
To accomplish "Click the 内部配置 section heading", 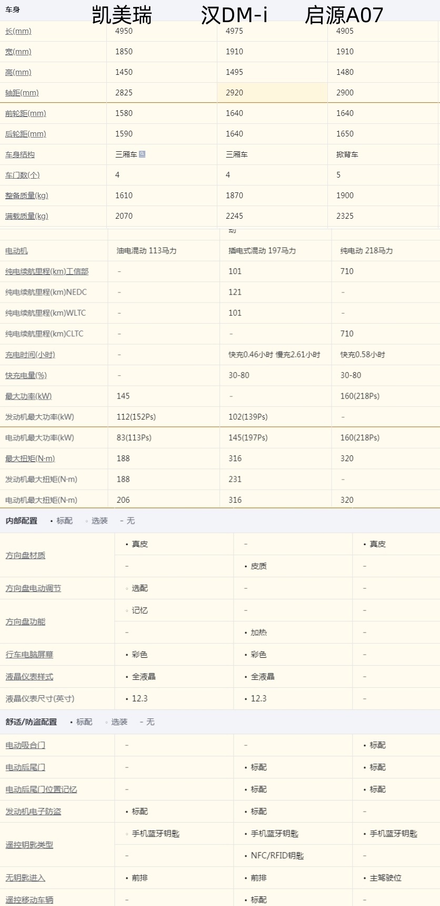I will click(22, 521).
